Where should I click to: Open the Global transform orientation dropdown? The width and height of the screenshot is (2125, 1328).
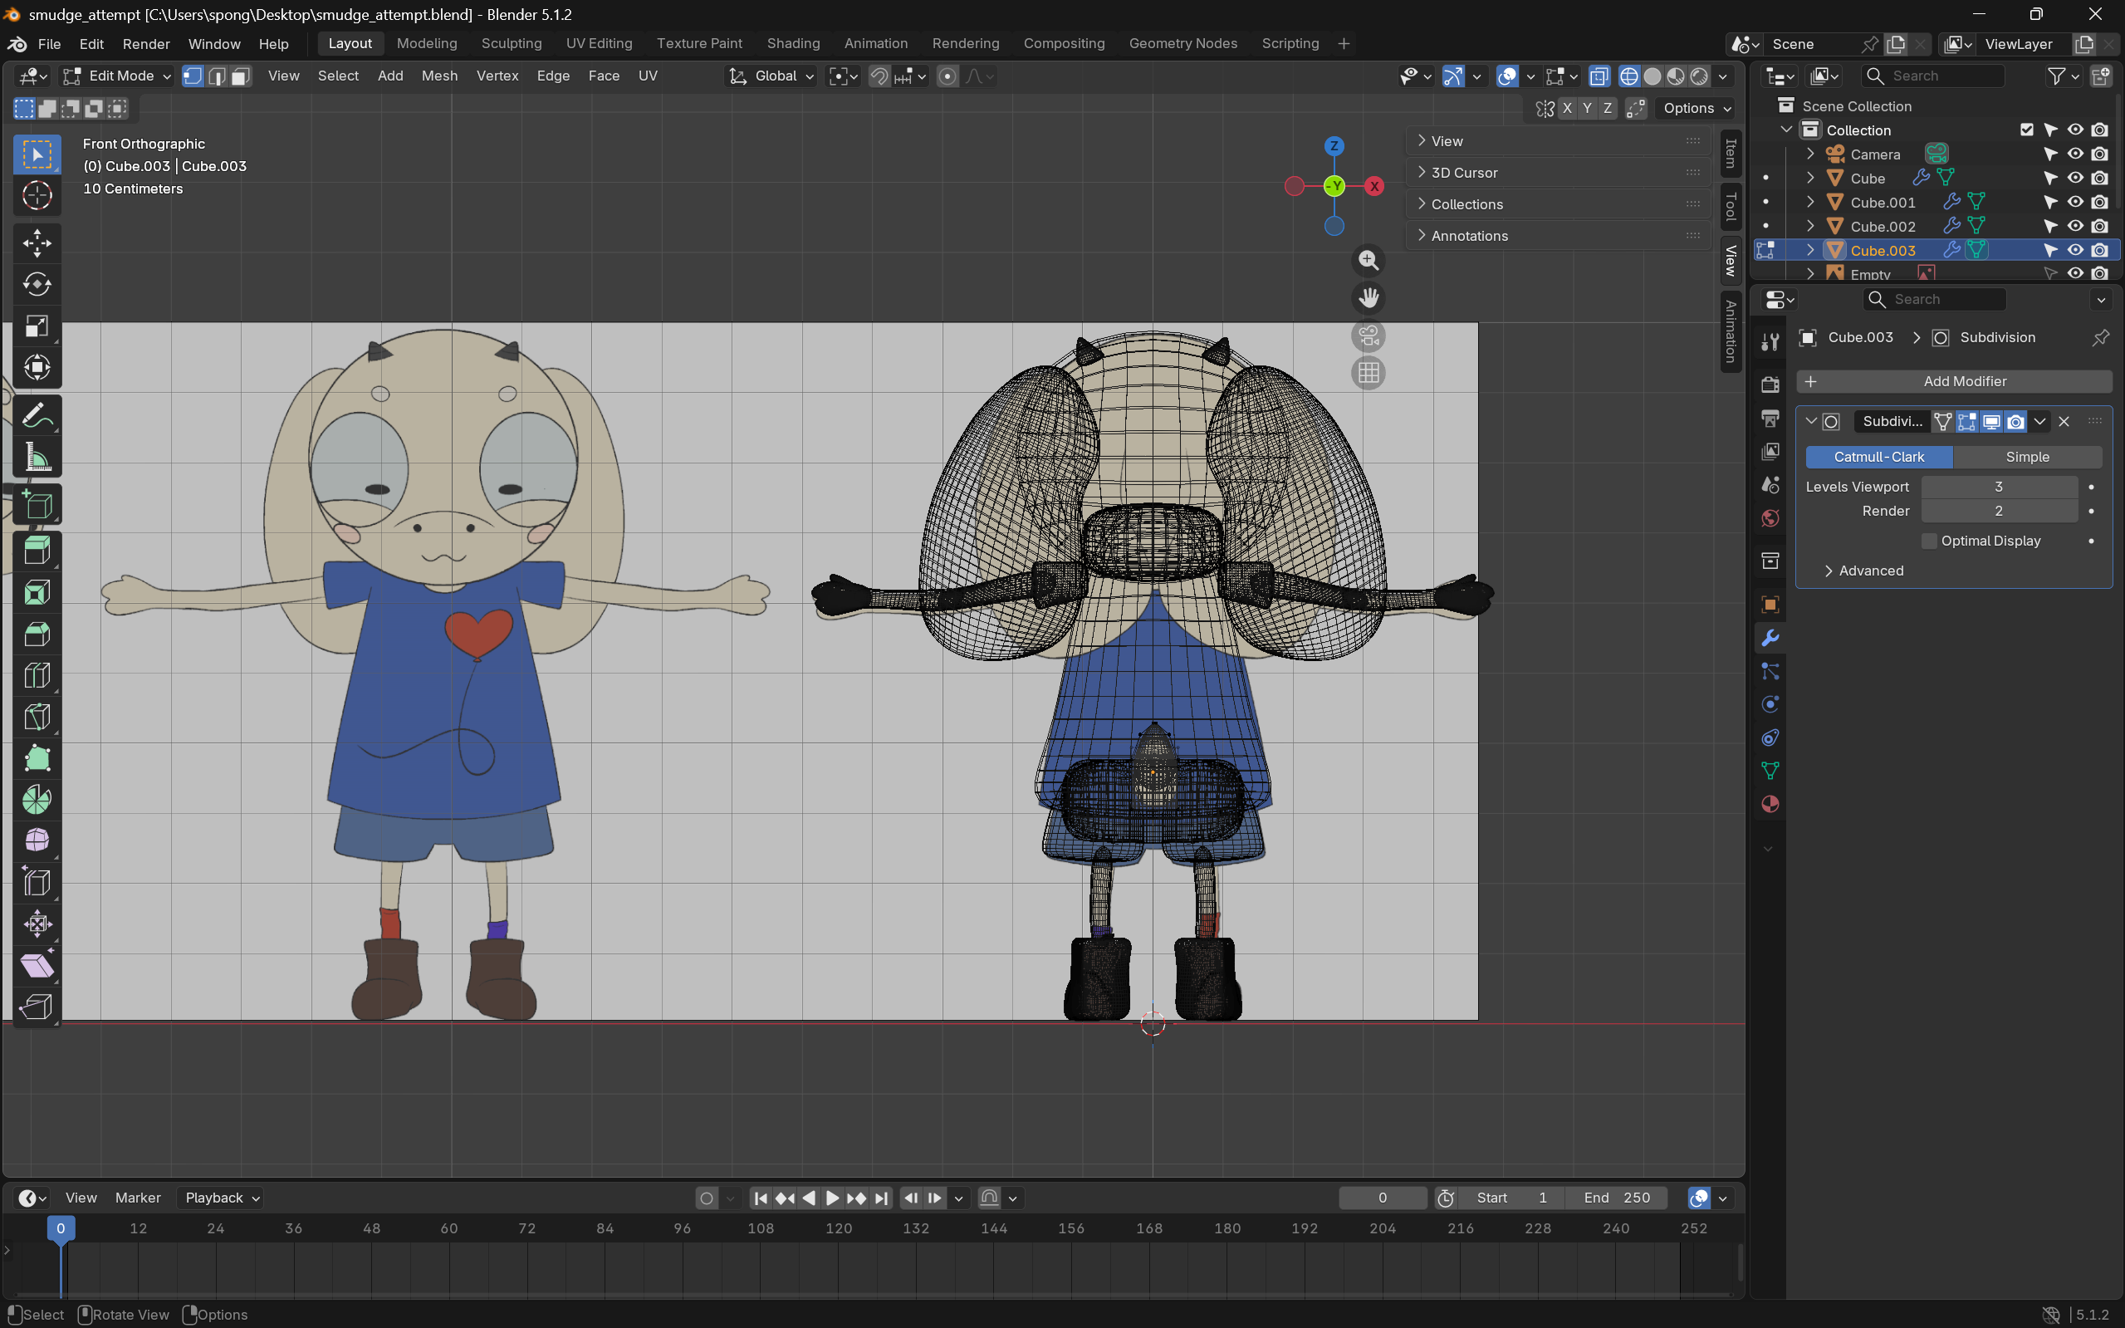(771, 76)
